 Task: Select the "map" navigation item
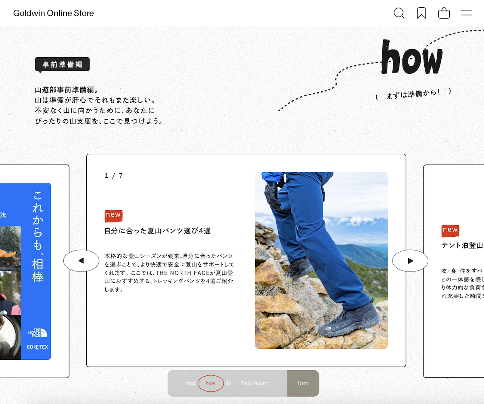[191, 383]
